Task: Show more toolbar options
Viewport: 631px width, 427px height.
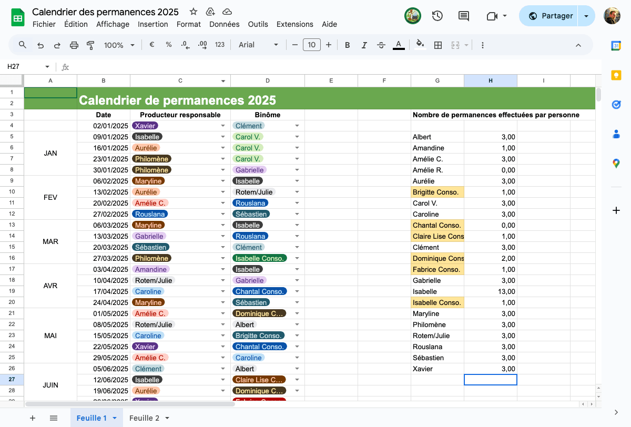Action: (x=483, y=45)
